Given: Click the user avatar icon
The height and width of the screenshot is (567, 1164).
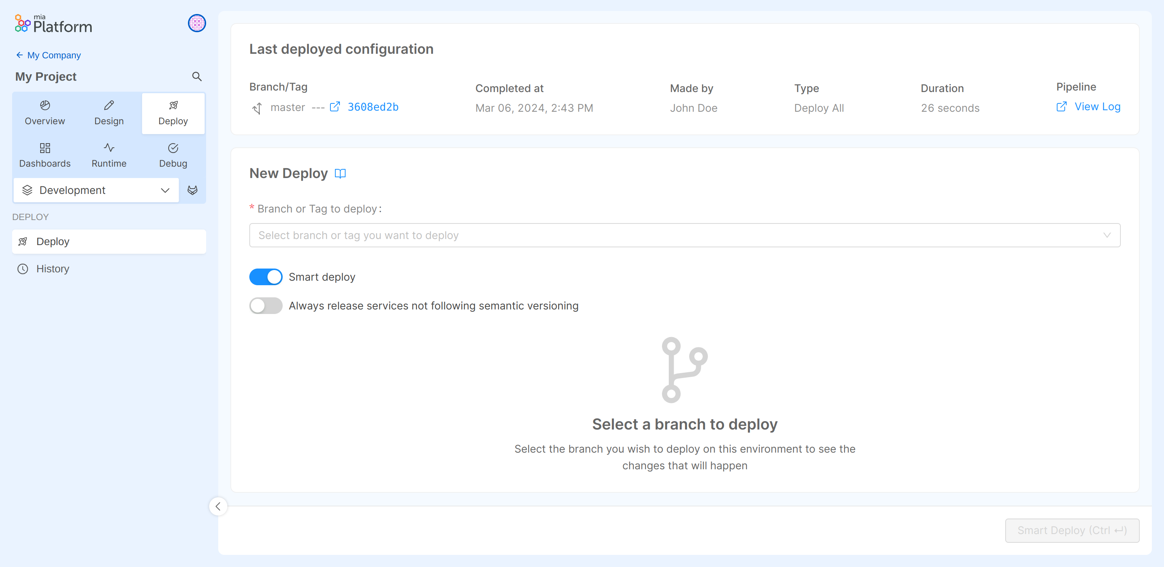Looking at the screenshot, I should tap(197, 23).
